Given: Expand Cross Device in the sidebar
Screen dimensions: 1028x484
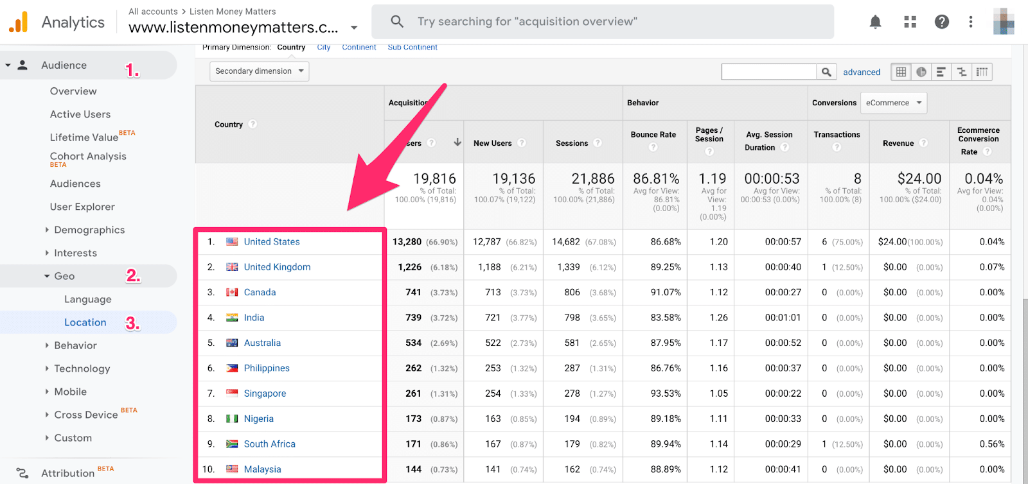Looking at the screenshot, I should [x=47, y=415].
